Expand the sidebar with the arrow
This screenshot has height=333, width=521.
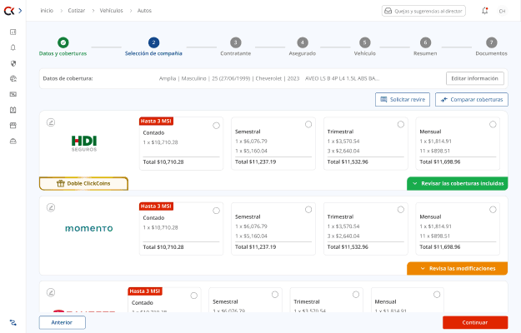[x=20, y=11]
